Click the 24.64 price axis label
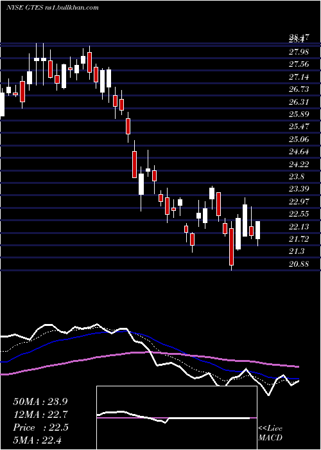The image size is (321, 450). [299, 152]
